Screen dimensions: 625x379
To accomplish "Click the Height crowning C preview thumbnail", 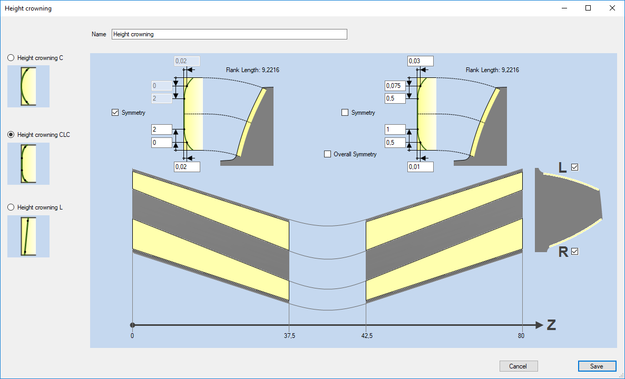I will pyautogui.click(x=28, y=86).
